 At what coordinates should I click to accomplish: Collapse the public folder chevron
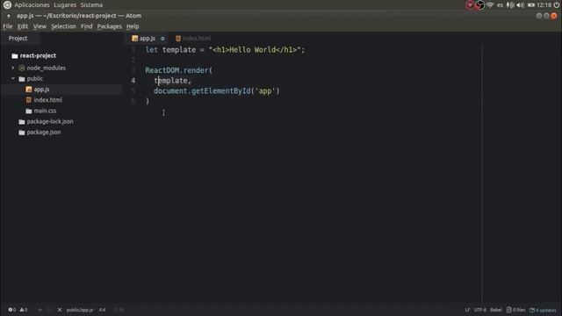(x=13, y=78)
